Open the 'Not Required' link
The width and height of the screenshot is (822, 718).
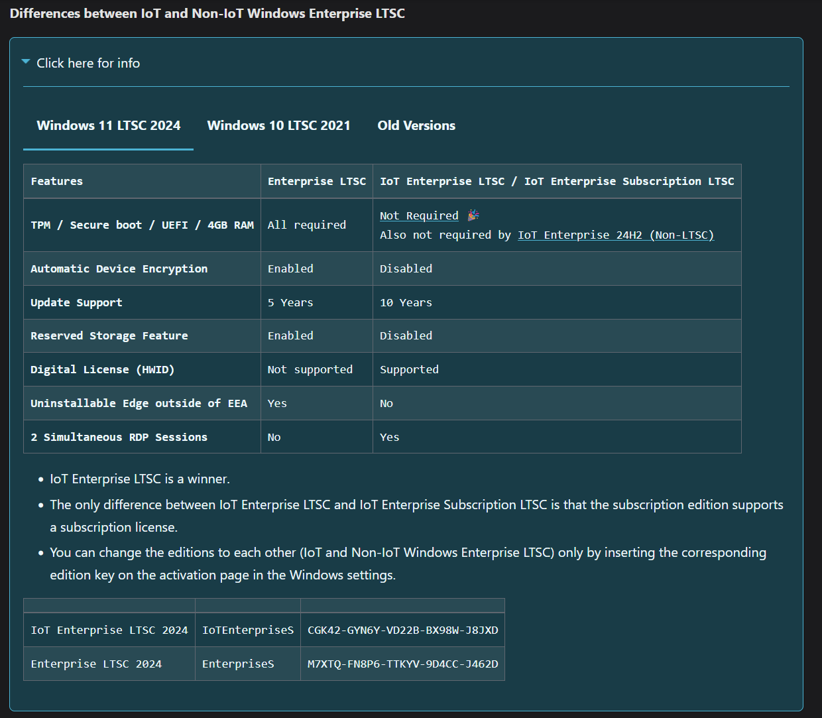click(419, 215)
